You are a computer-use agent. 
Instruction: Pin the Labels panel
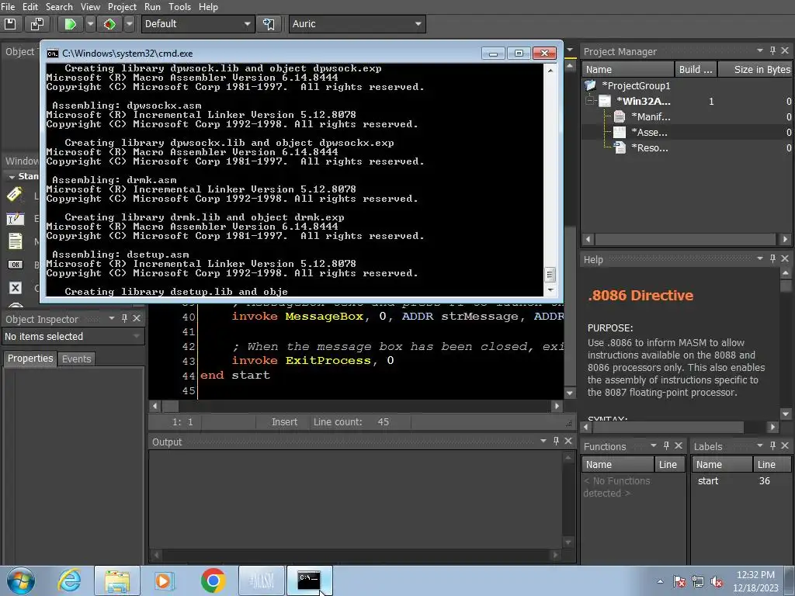point(772,445)
